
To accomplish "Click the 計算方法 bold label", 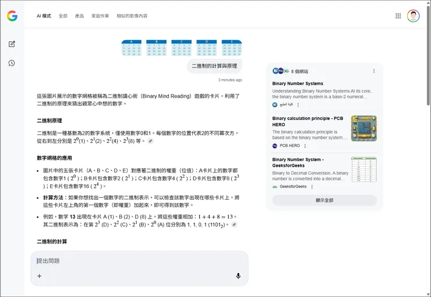I will pyautogui.click(x=53, y=198).
